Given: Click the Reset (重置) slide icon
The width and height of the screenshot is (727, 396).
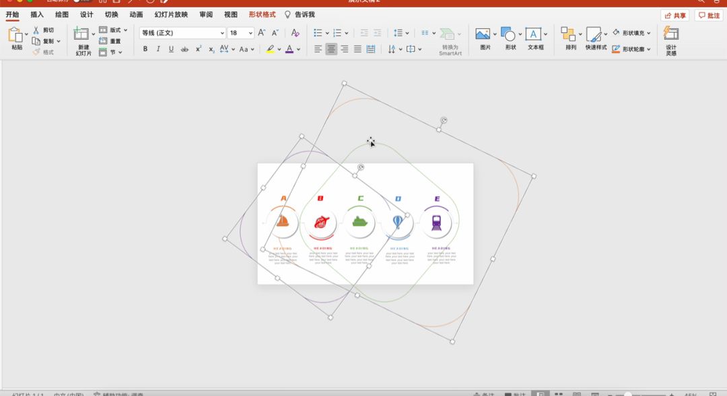Looking at the screenshot, I should tap(103, 41).
